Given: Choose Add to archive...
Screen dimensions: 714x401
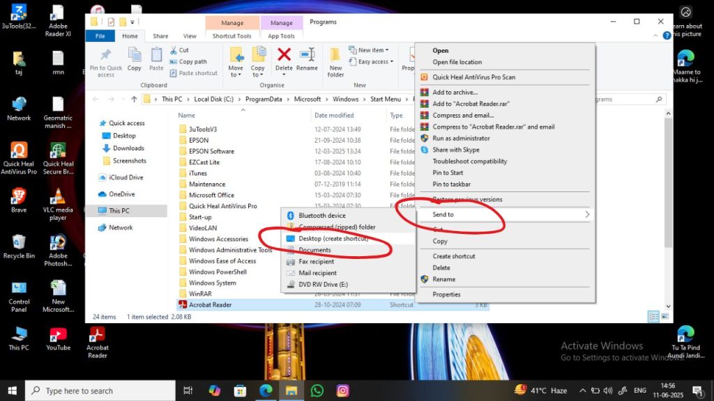Looking at the screenshot, I should pos(455,92).
